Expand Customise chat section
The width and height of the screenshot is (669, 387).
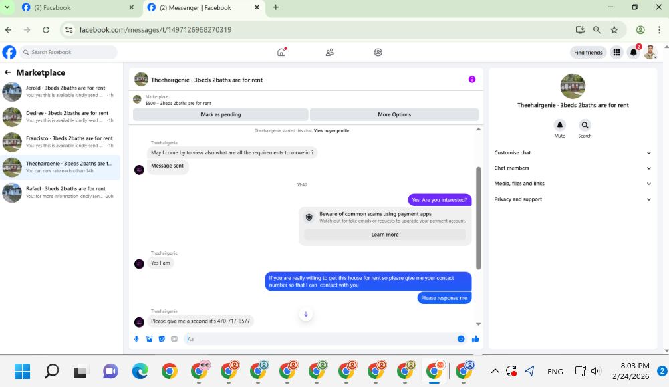click(x=573, y=153)
